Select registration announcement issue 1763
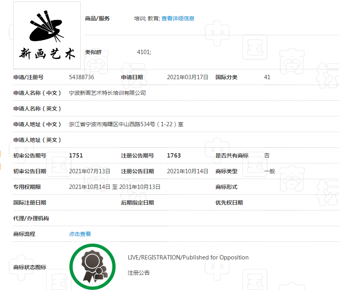339x290 pixels. point(174,156)
